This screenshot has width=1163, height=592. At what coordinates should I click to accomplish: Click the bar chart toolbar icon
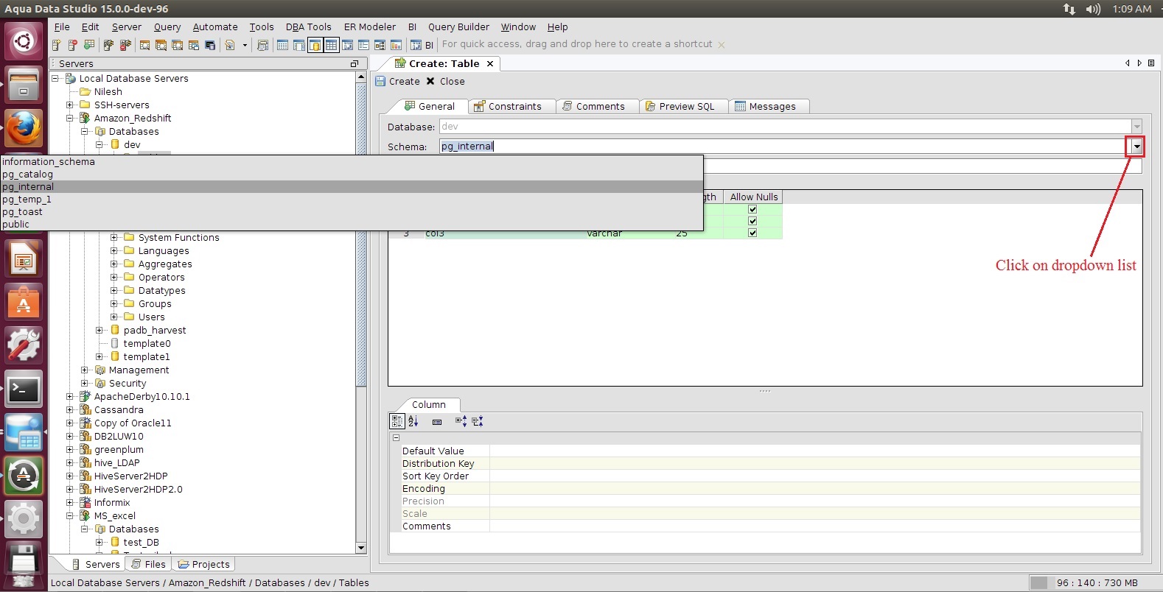[x=396, y=45]
